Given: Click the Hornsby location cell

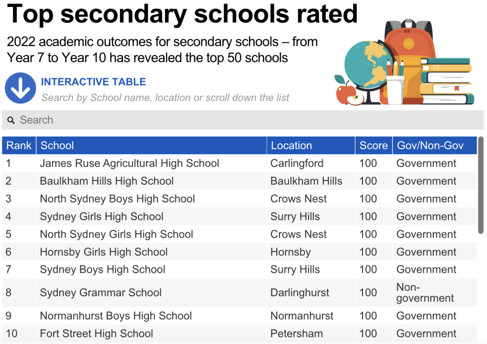Looking at the screenshot, I should click(x=290, y=252).
